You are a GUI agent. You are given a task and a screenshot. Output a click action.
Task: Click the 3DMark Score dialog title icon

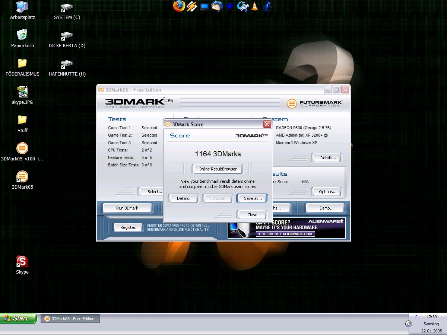[x=168, y=124]
